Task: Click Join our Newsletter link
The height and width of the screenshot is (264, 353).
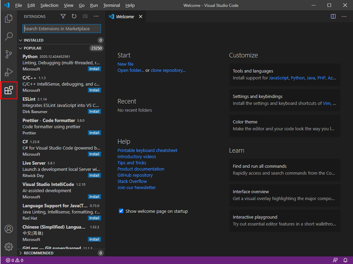Action: [x=137, y=187]
